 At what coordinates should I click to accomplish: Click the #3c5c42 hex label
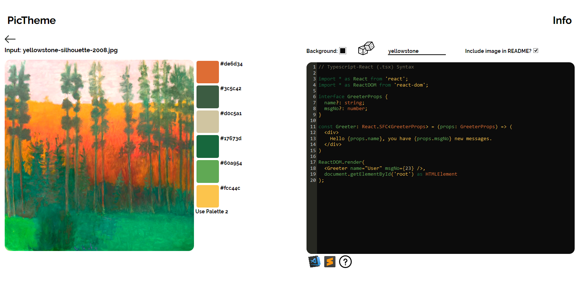pos(231,88)
